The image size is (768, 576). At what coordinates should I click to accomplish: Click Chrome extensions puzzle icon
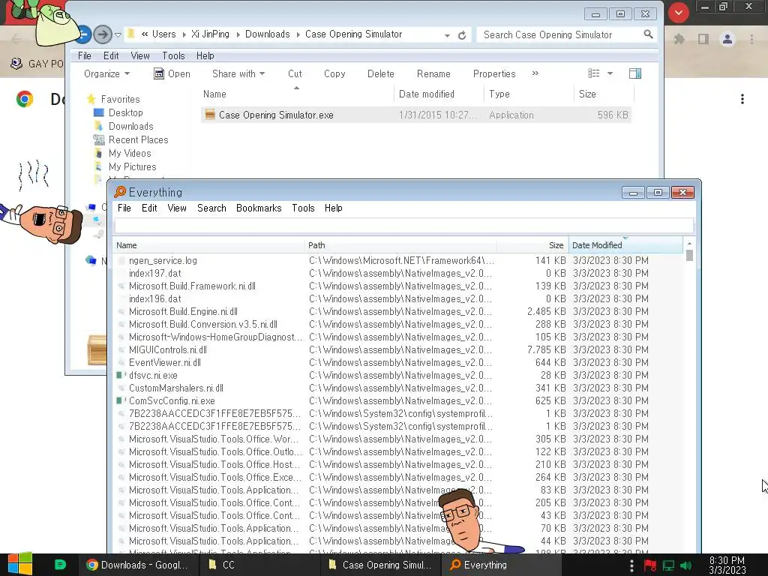click(679, 39)
